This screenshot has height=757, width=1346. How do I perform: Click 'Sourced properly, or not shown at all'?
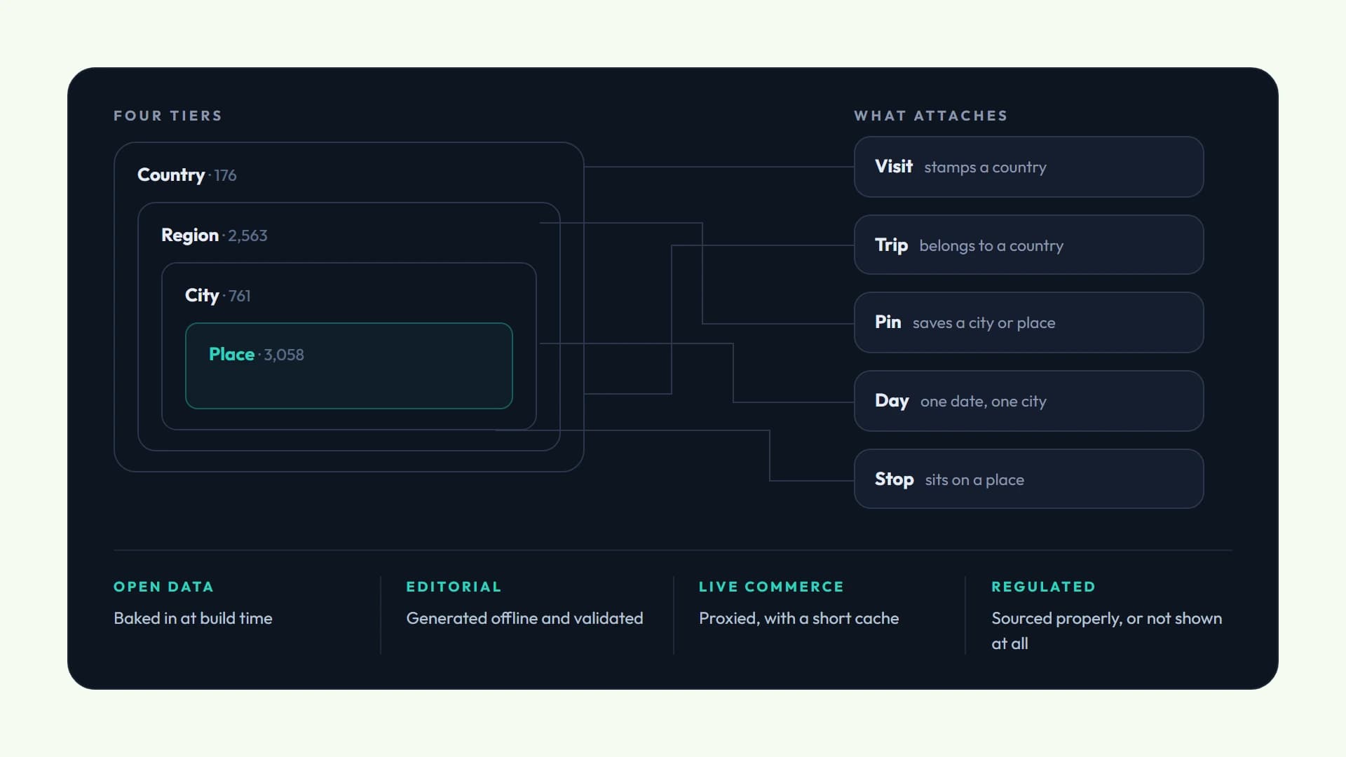coord(1106,631)
